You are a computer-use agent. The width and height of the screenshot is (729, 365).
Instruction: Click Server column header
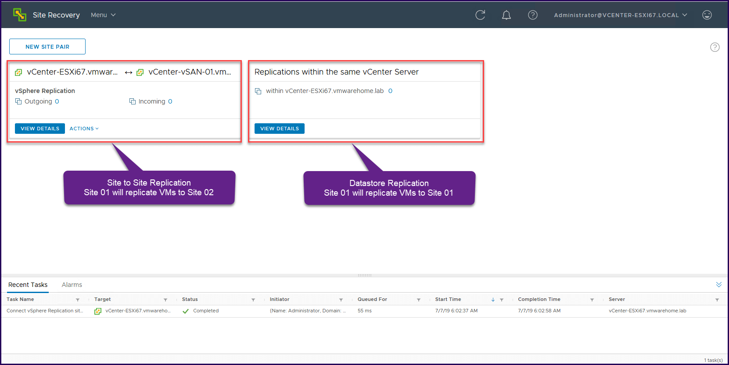[x=617, y=299]
